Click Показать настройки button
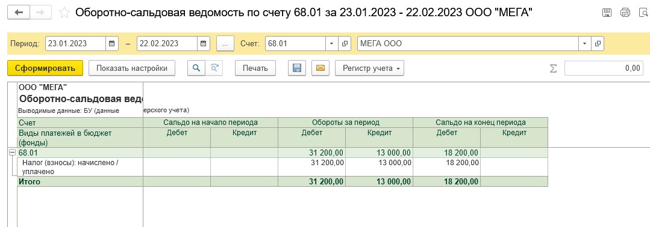 (132, 68)
